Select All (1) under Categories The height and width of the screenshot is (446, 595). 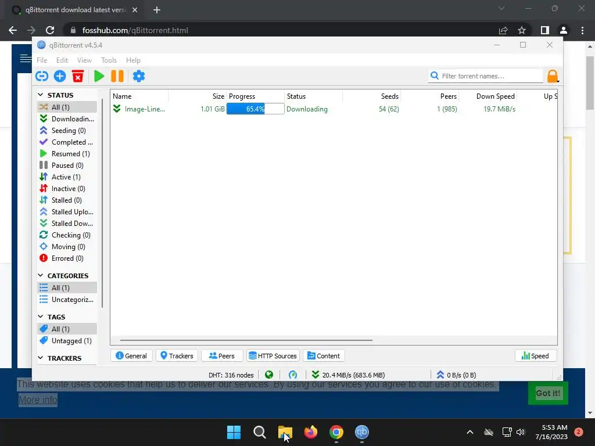[x=67, y=288]
